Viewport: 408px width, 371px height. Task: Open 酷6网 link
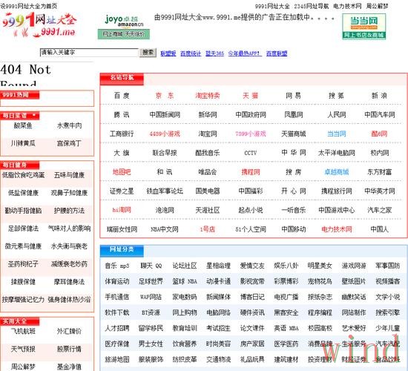click(x=379, y=134)
